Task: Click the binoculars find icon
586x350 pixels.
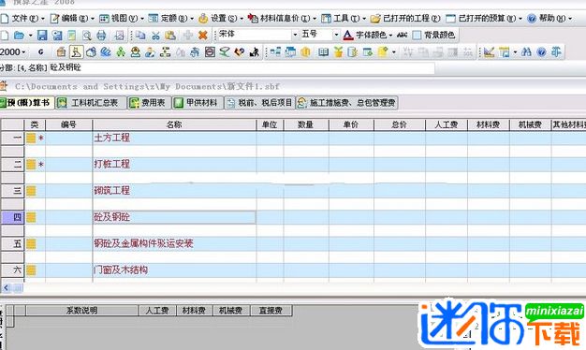Action: [x=527, y=52]
